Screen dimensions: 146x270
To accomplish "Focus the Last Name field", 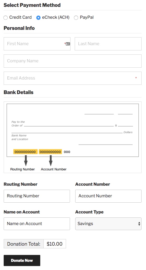I will coord(108,44).
